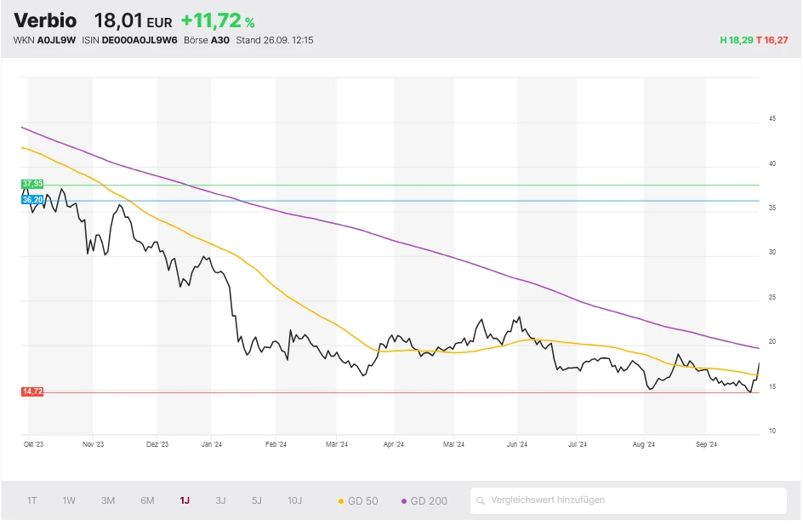Viewport: 803px width, 531px height.
Task: Display the 3J chart period
Action: coord(220,500)
